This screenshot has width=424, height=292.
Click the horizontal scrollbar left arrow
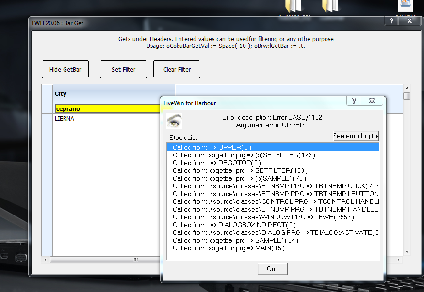tap(45, 260)
